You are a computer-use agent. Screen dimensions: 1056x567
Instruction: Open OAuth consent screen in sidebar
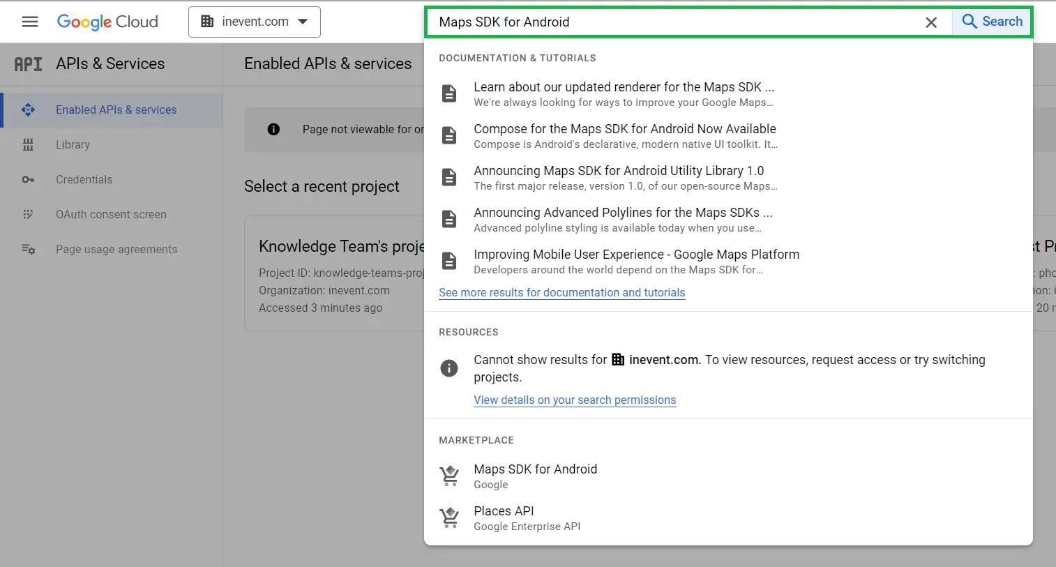coord(112,214)
